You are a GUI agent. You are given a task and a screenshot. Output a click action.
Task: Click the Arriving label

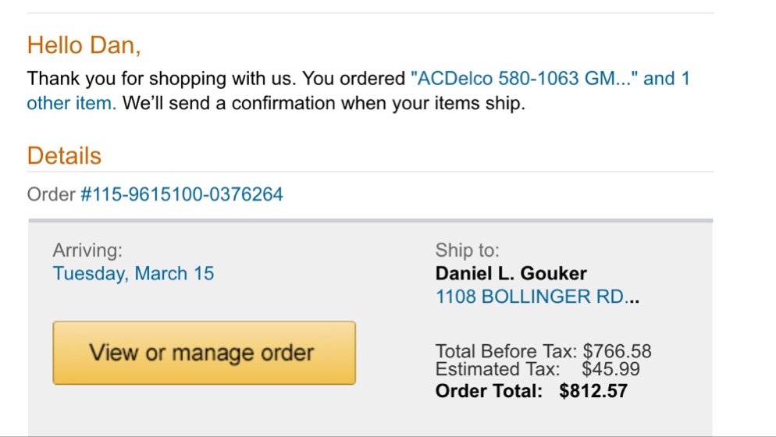point(87,250)
